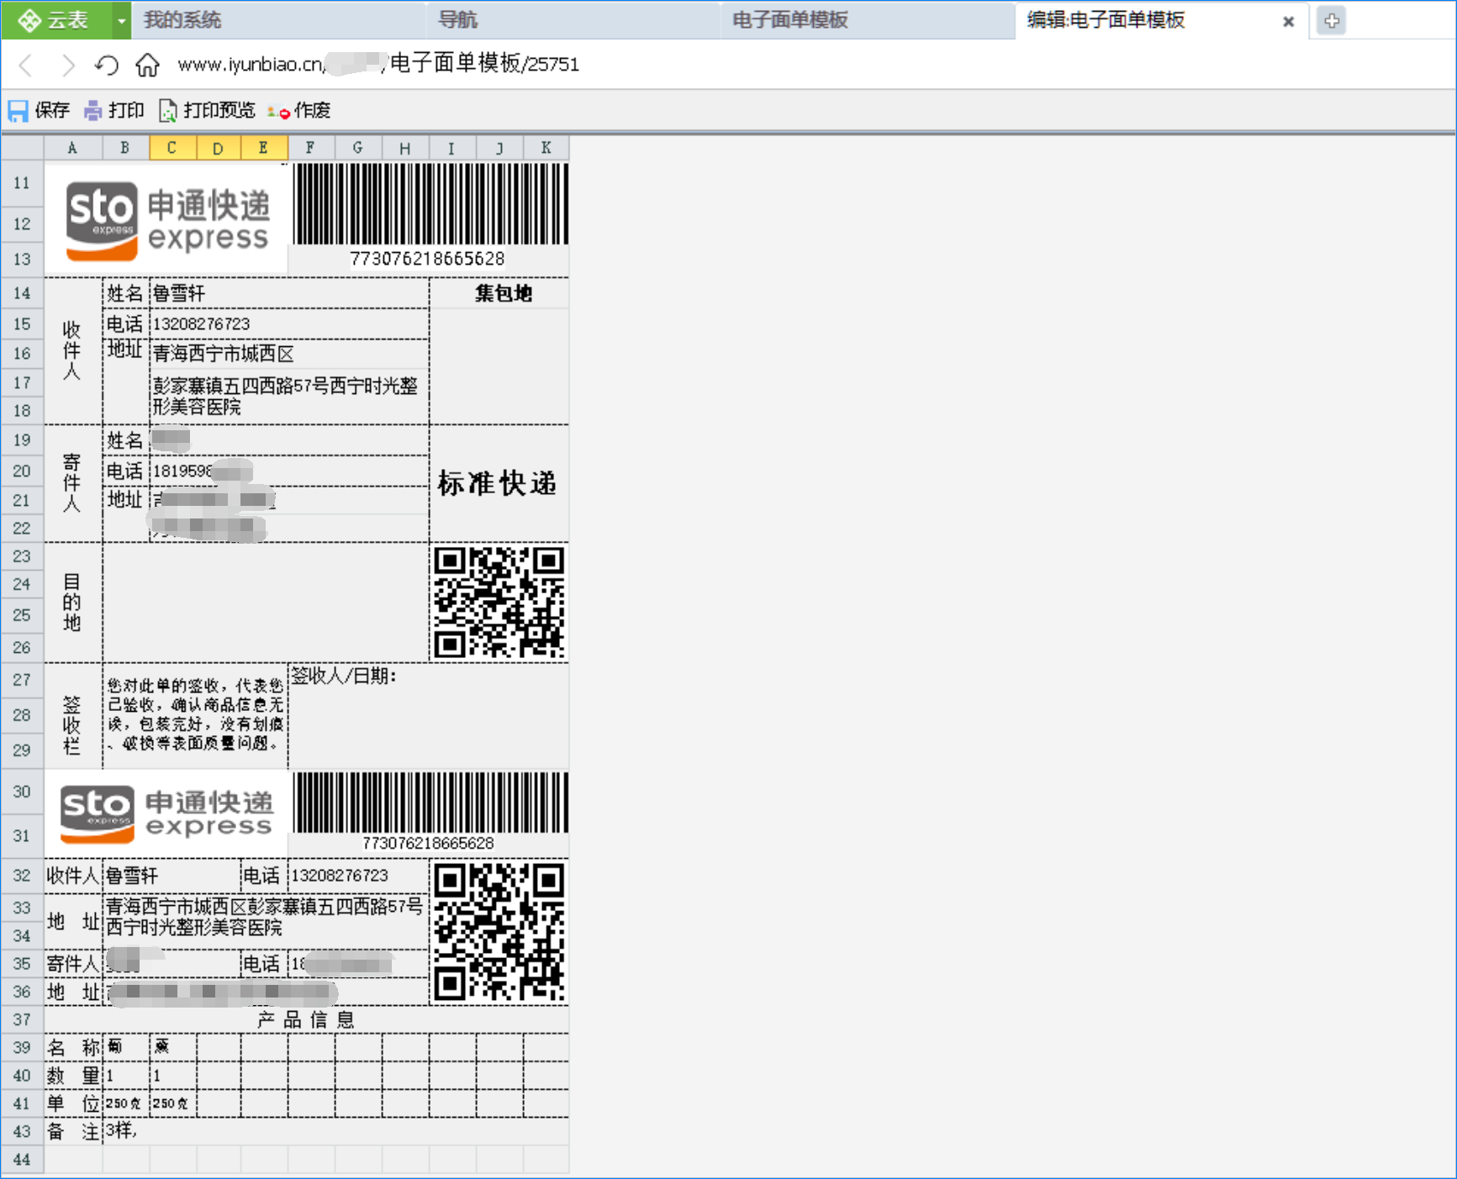
Task: Void the document with 作废
Action: click(x=299, y=110)
